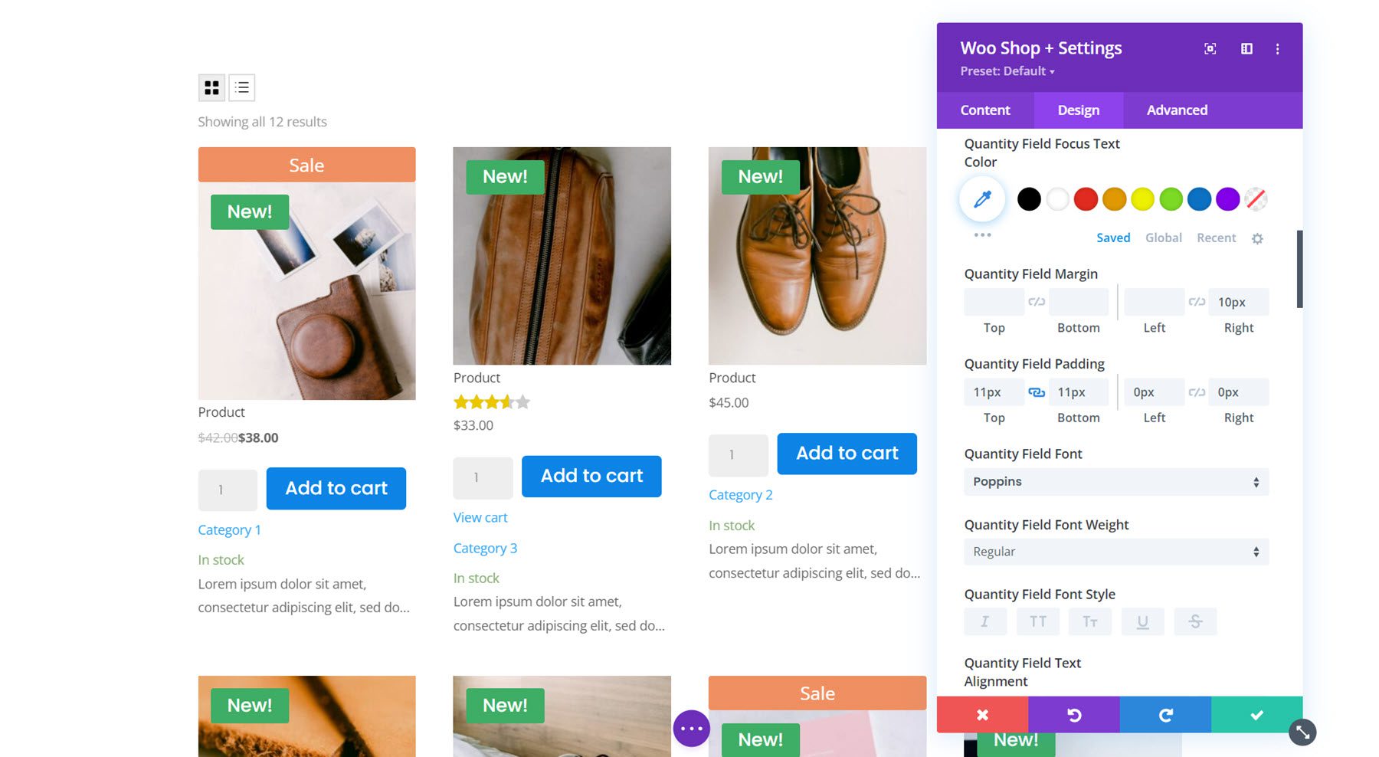This screenshot has height=757, width=1379.
Task: Open the View cart link
Action: point(480,517)
